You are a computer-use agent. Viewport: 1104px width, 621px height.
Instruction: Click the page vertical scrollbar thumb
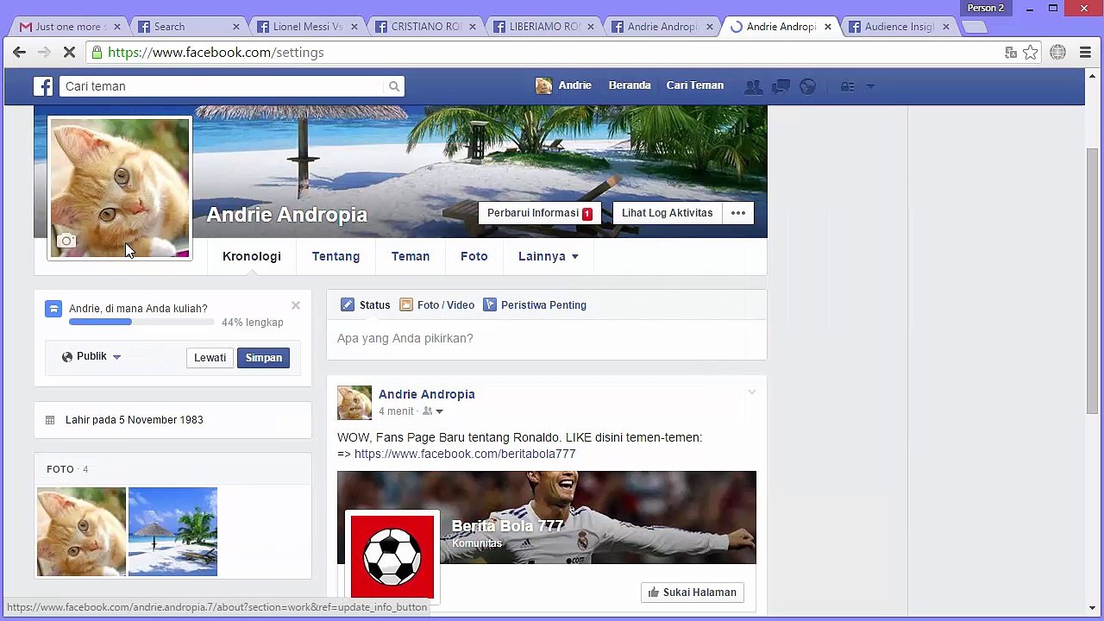[x=1093, y=279]
